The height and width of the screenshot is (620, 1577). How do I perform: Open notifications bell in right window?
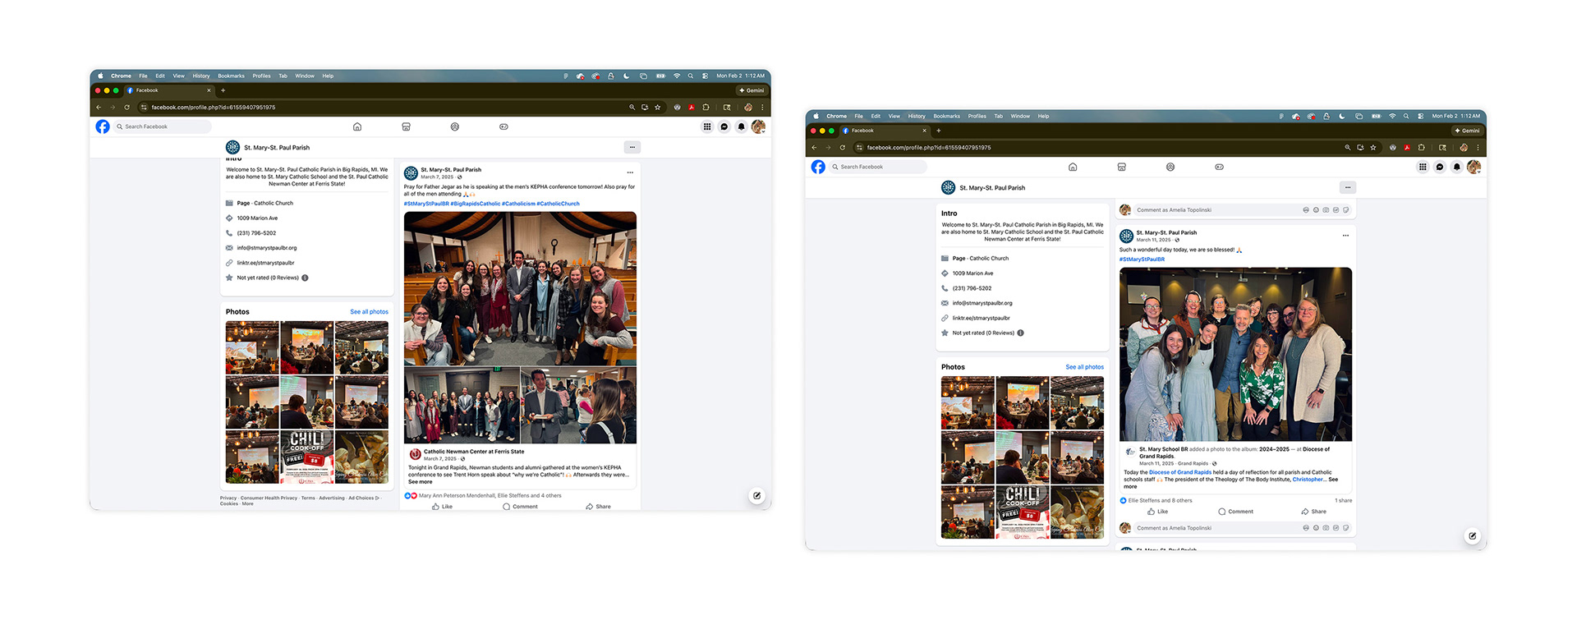[1457, 167]
